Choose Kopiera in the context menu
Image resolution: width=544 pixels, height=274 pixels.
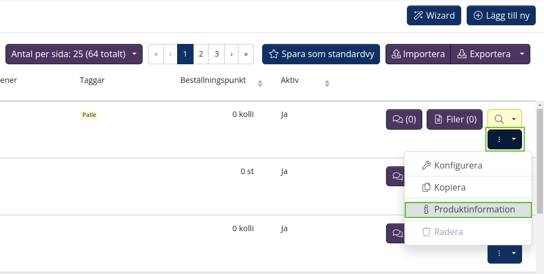pyautogui.click(x=450, y=187)
